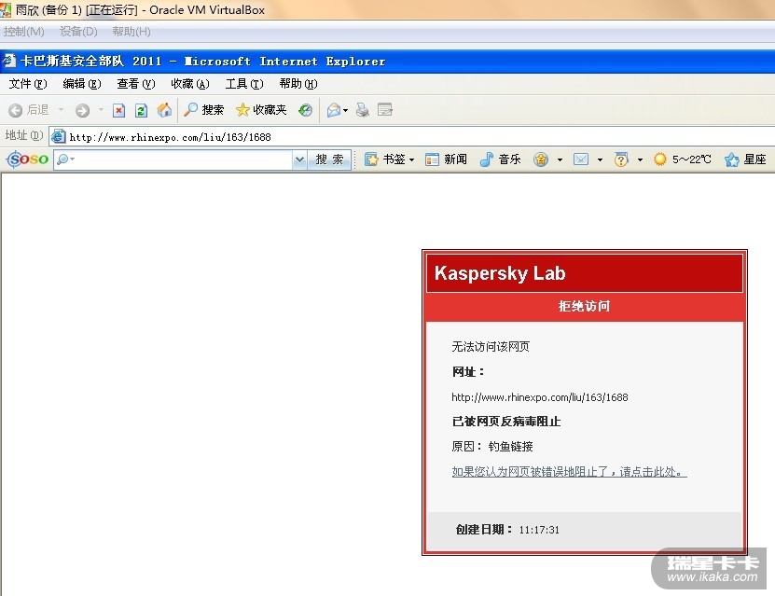Open the 收藏夹 favorites toolbar button

click(261, 110)
